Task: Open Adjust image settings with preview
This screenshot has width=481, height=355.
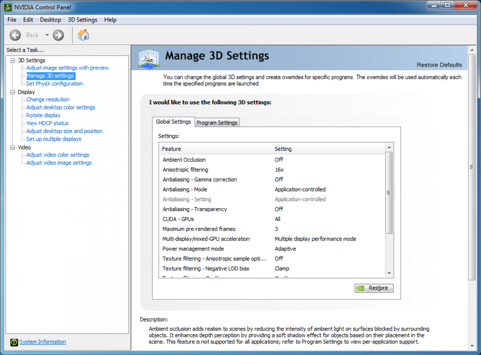Action: click(68, 68)
